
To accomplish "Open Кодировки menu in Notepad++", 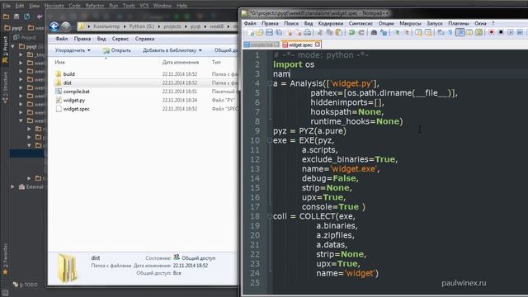I will pos(330,23).
